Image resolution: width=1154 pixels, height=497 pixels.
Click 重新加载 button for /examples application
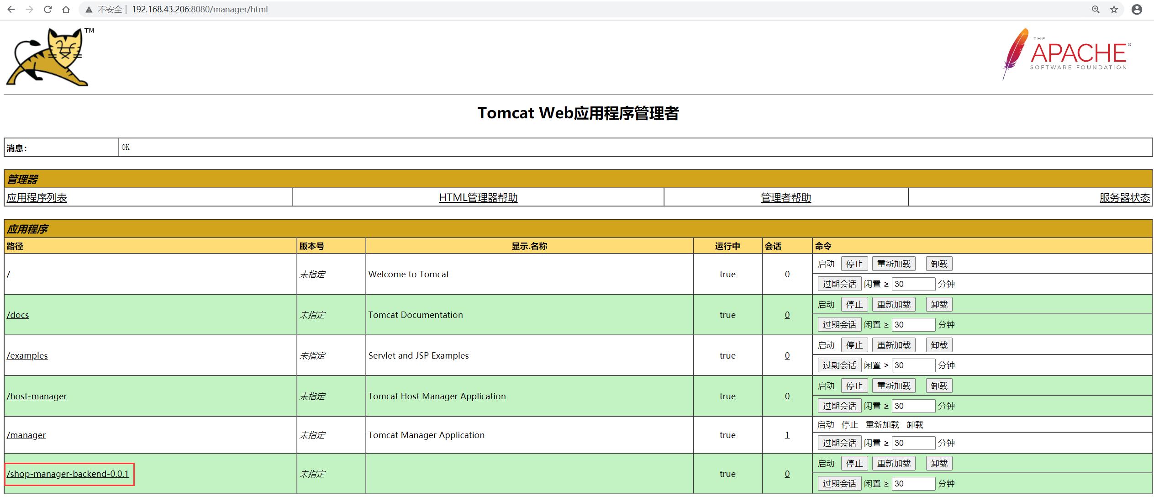[894, 345]
